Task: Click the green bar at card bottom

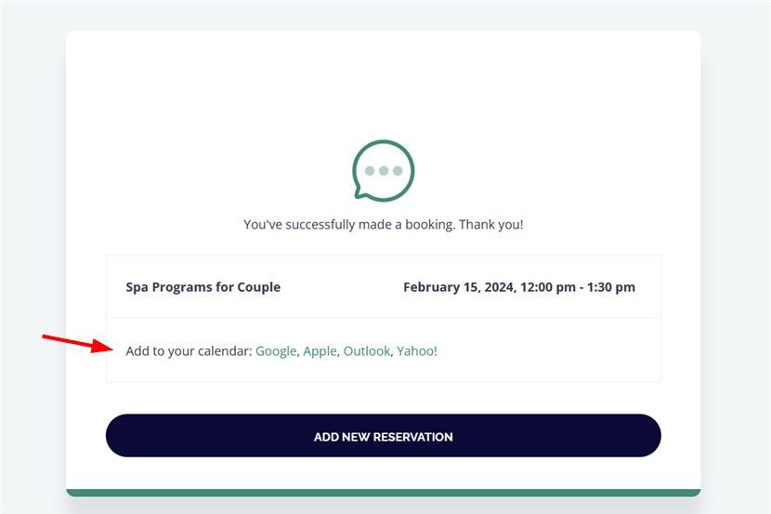Action: pyautogui.click(x=383, y=493)
